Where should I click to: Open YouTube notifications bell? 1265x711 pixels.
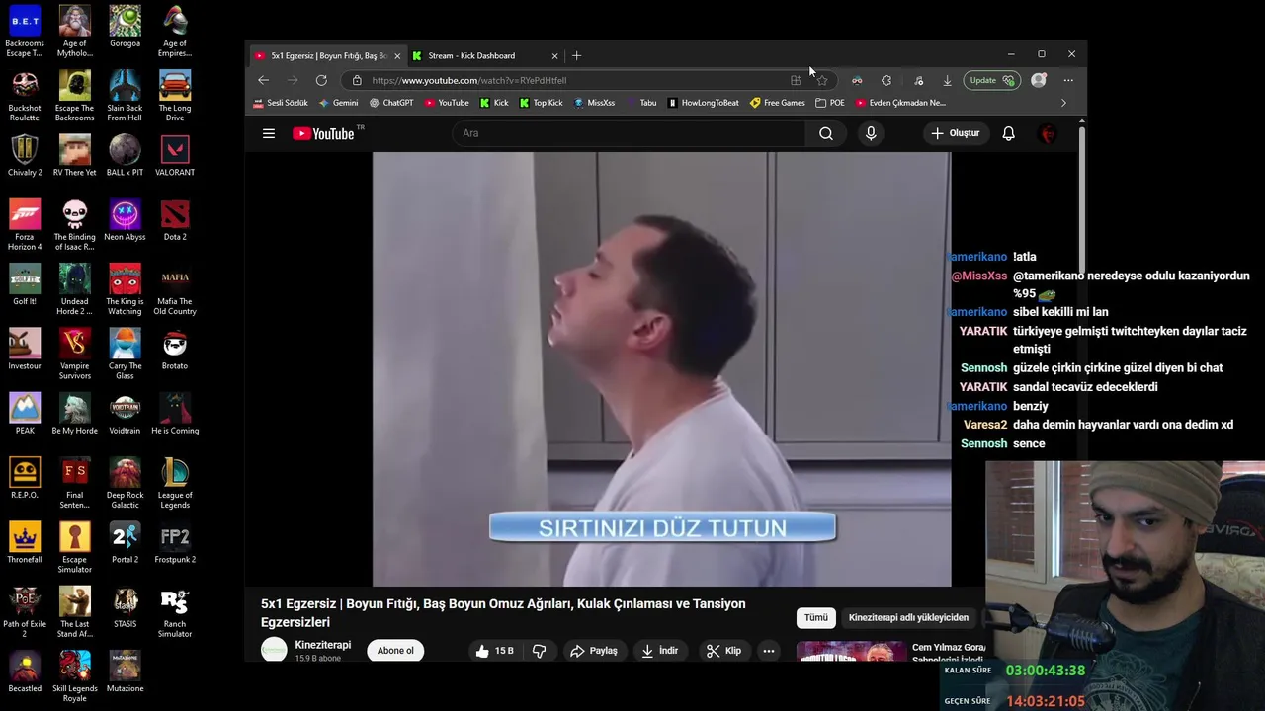click(x=1008, y=133)
